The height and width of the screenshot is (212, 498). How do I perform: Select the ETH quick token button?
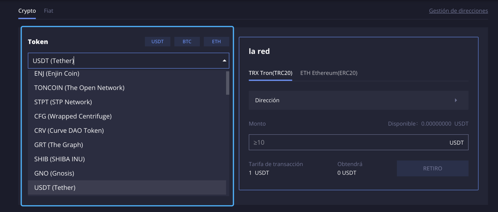(x=216, y=42)
